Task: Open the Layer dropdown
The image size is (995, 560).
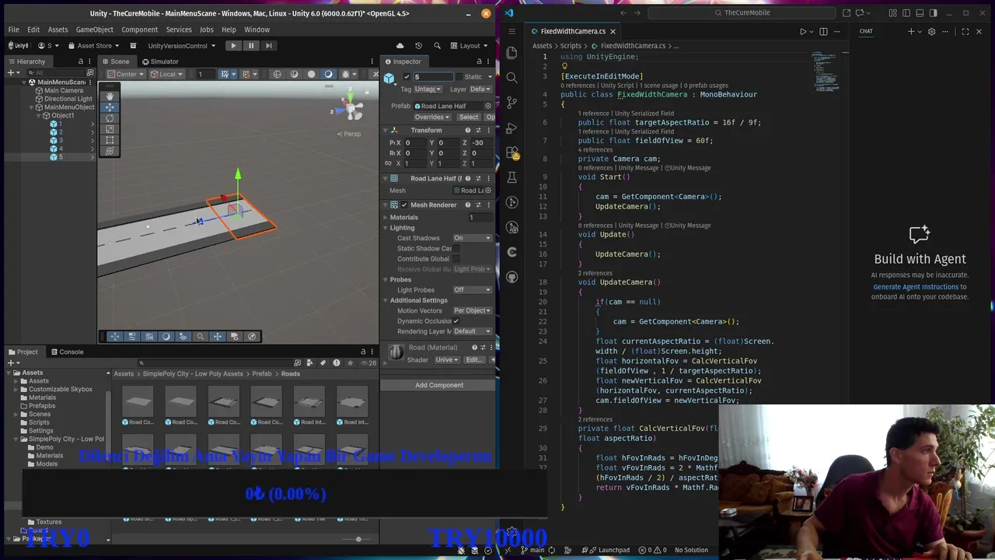Action: pos(481,89)
